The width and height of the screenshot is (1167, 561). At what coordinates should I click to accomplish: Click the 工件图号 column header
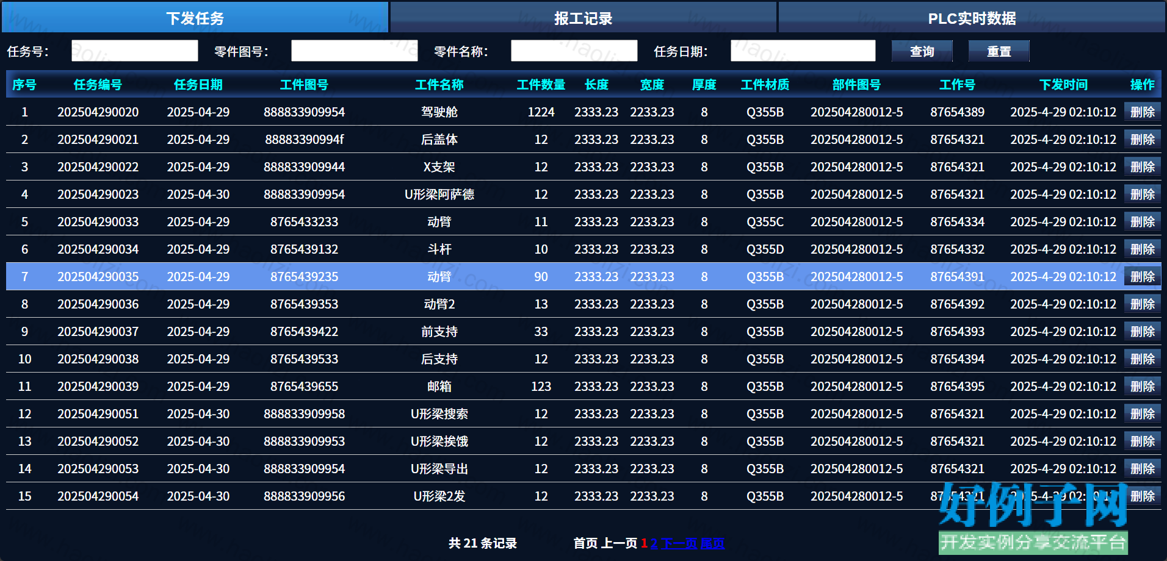304,84
